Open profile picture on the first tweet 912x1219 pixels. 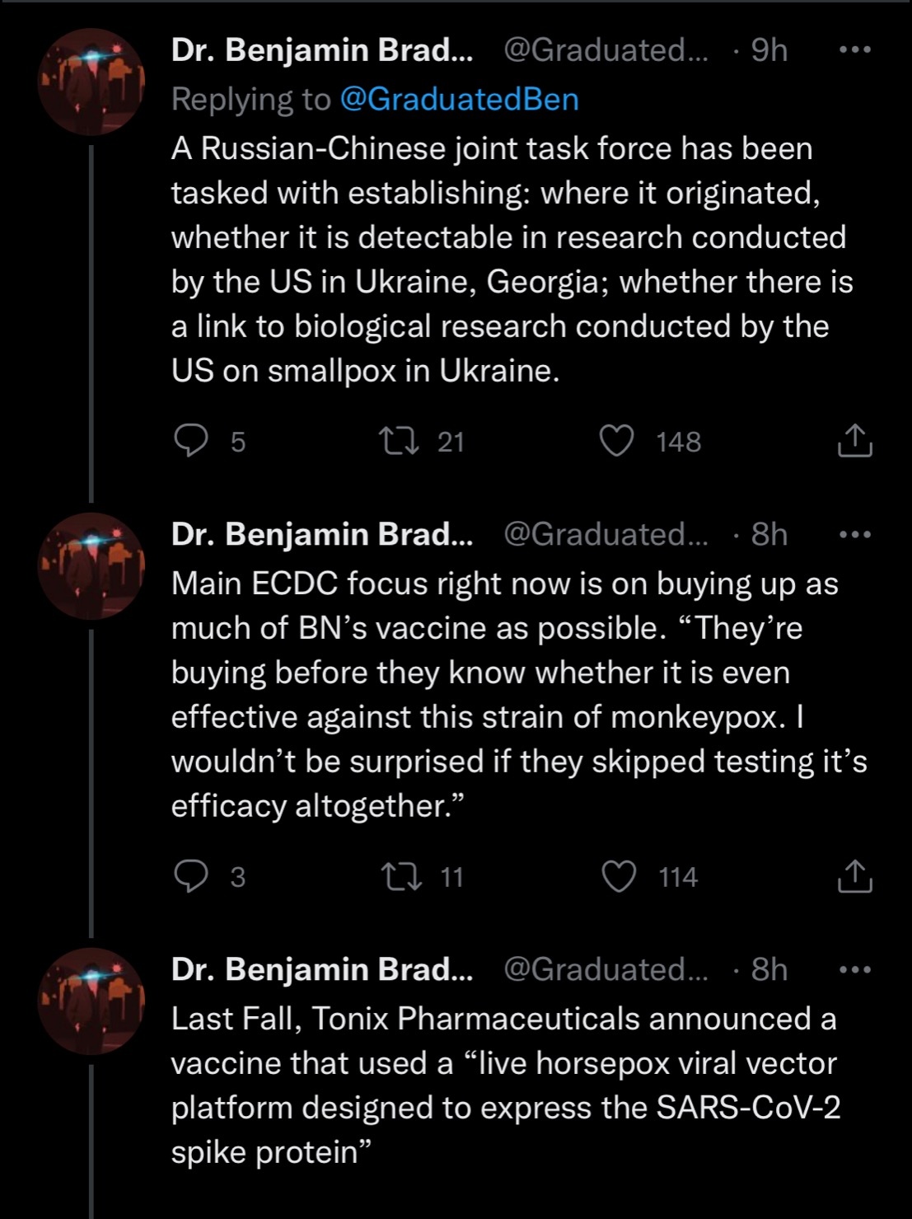pos(91,82)
